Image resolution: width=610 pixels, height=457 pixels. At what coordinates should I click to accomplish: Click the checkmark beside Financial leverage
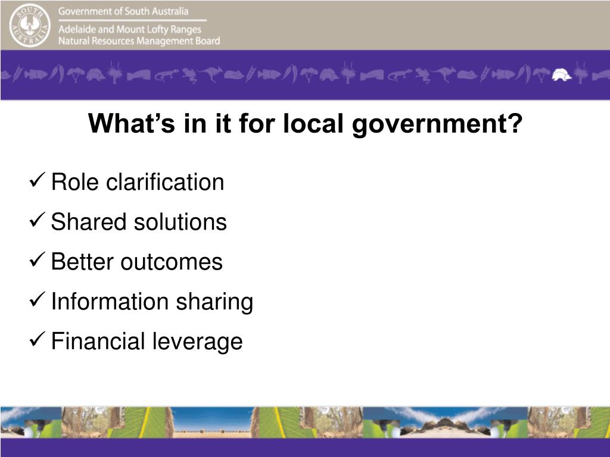tap(38, 339)
